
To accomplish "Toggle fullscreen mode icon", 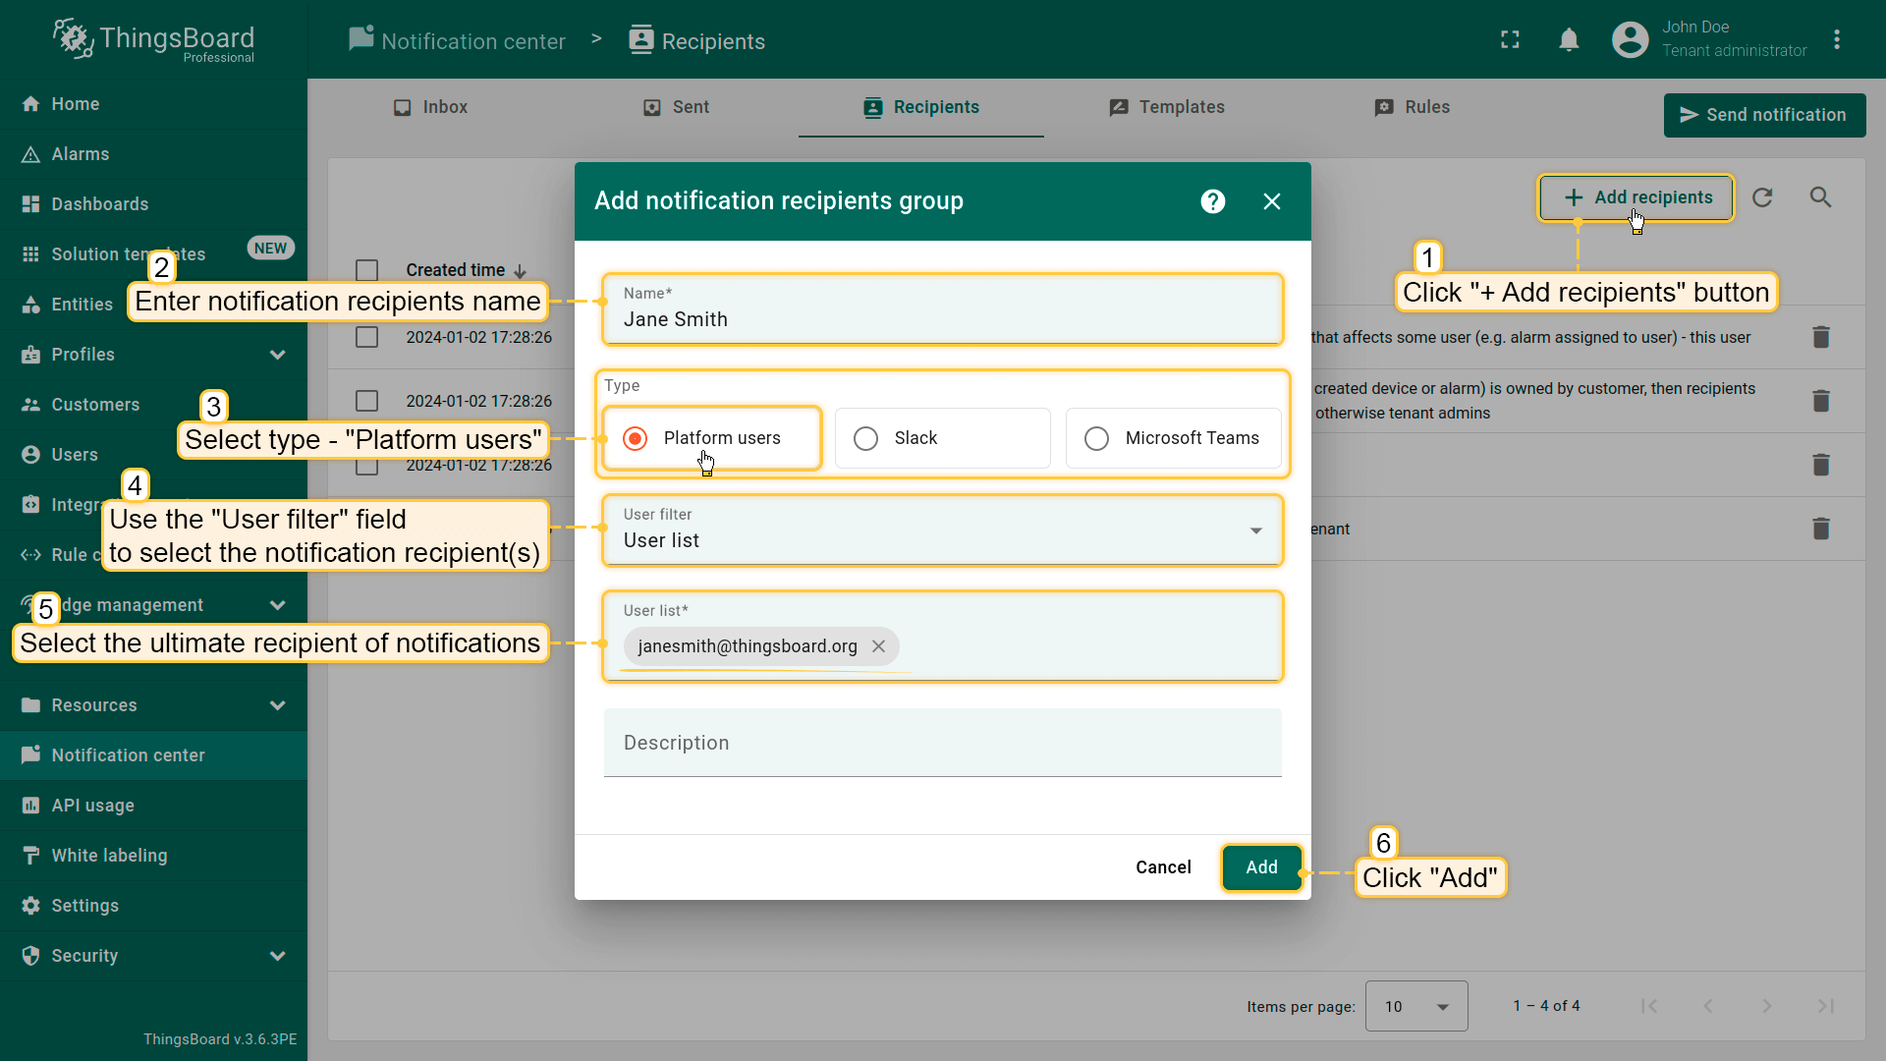I will click(x=1510, y=39).
